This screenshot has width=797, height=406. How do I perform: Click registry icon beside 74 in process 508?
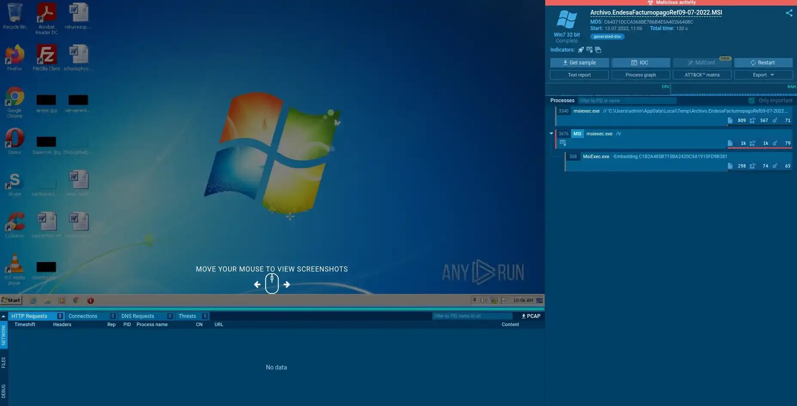[752, 166]
